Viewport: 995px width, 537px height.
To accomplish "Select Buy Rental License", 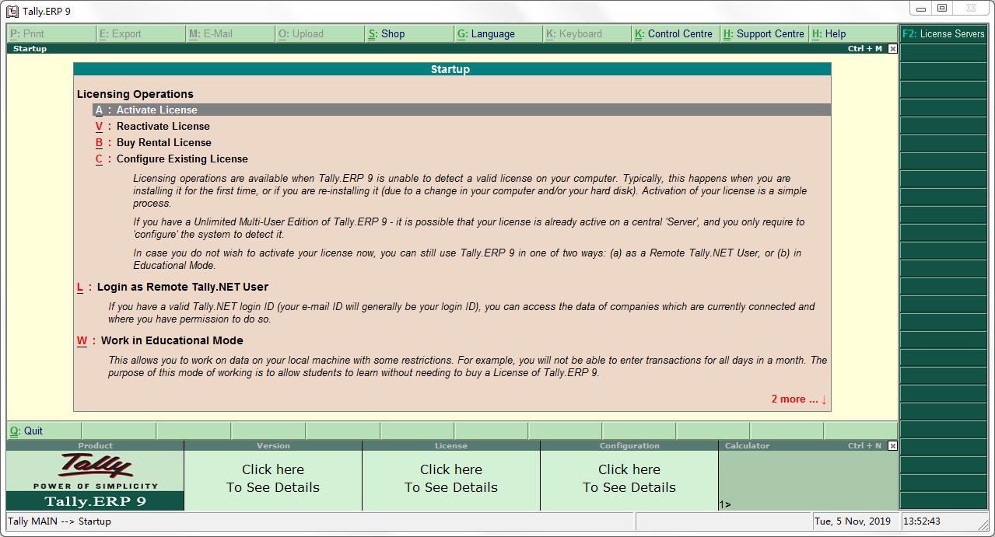I will point(163,143).
